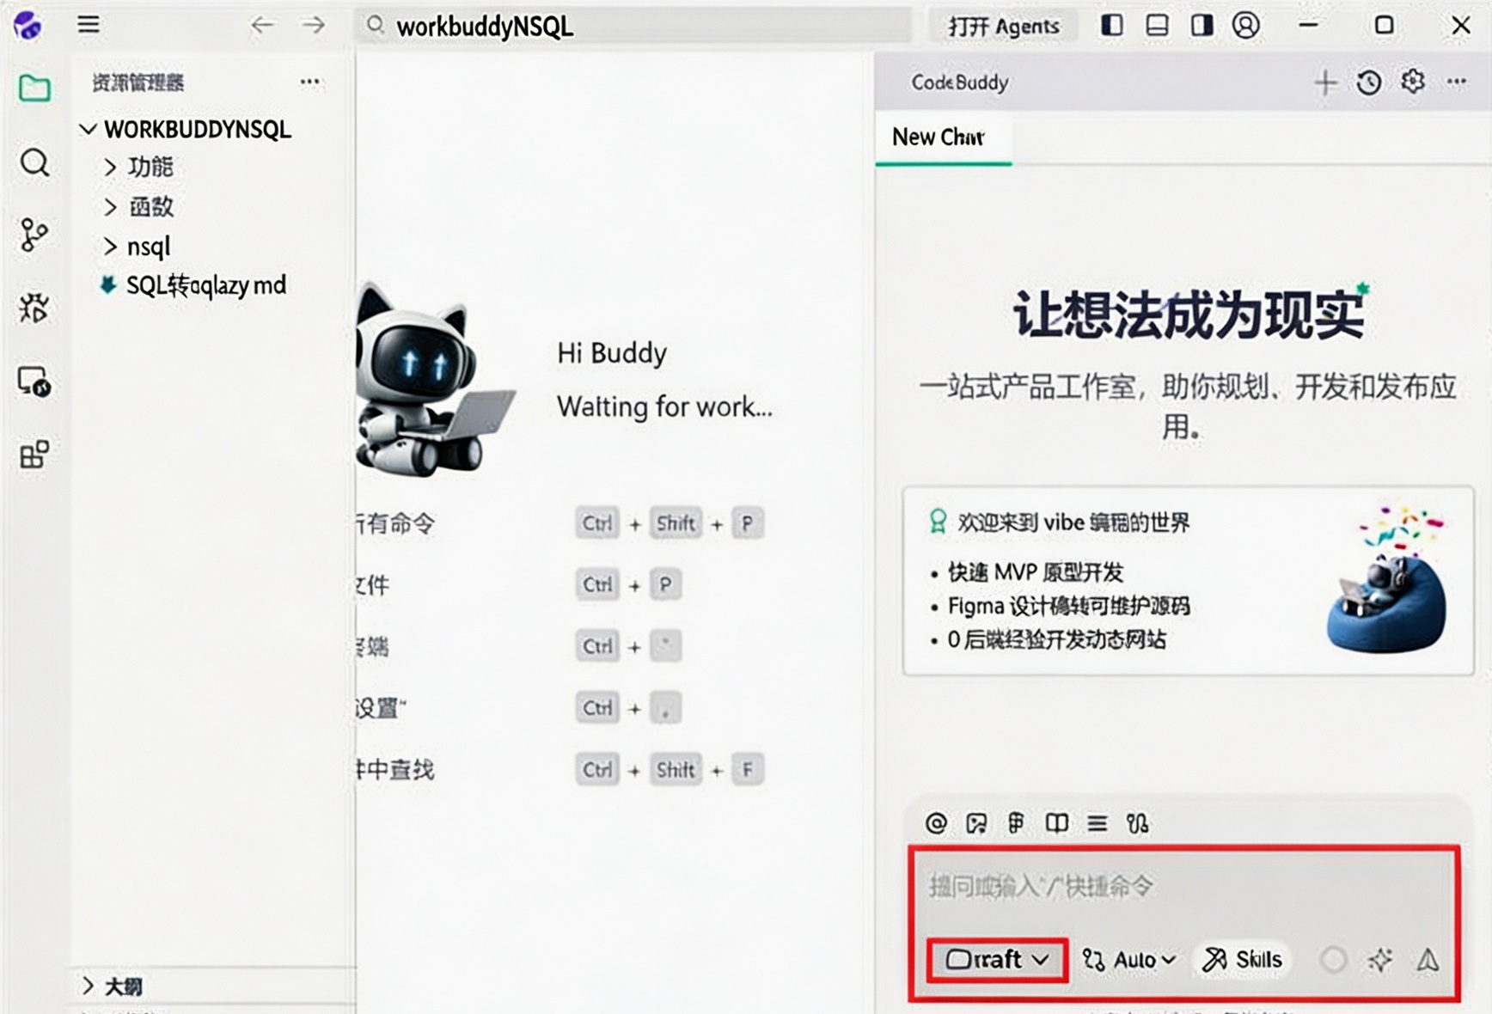The image size is (1492, 1014).
Task: Toggle the bottom panel layout
Action: click(1157, 25)
